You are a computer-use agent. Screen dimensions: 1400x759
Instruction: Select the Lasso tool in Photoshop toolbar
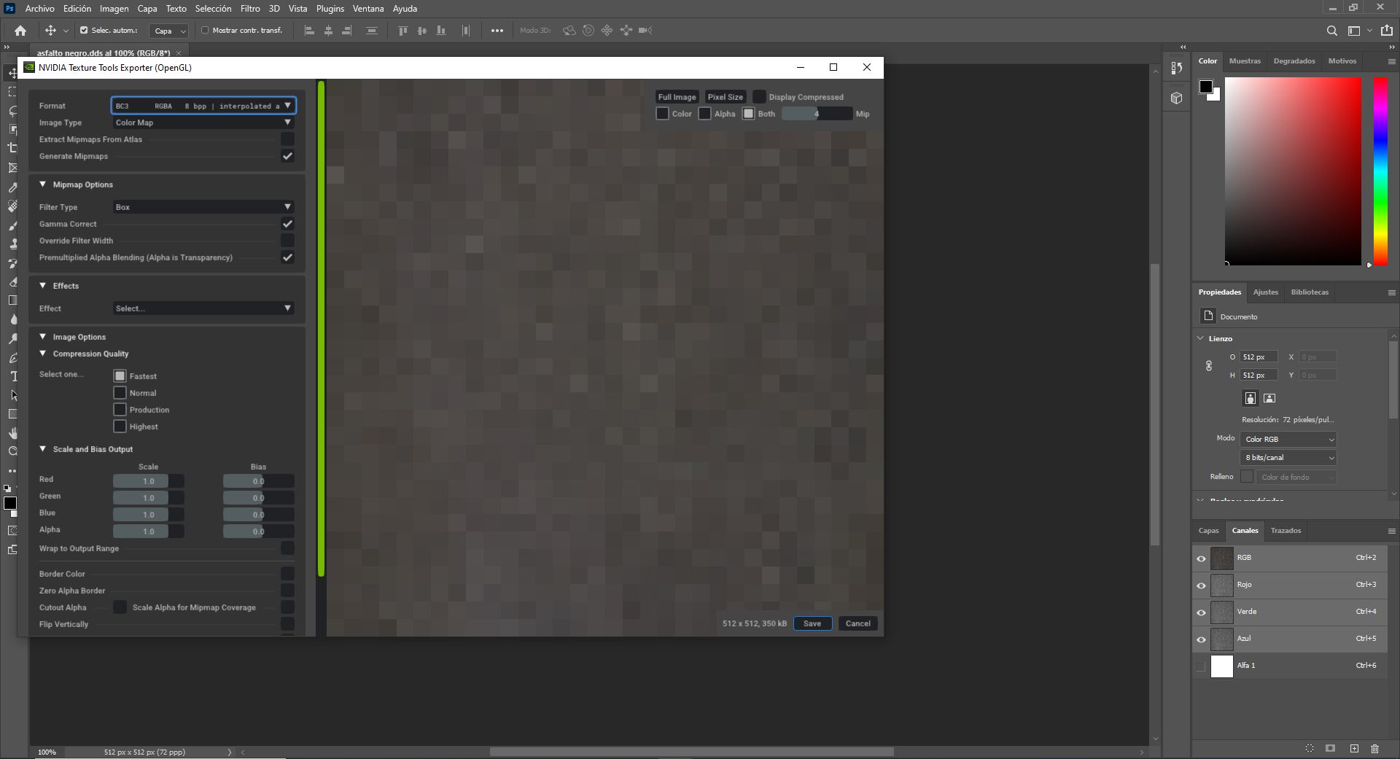pyautogui.click(x=13, y=111)
